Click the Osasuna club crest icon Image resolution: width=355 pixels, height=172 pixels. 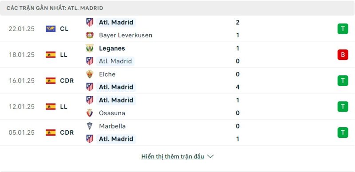tap(90, 113)
